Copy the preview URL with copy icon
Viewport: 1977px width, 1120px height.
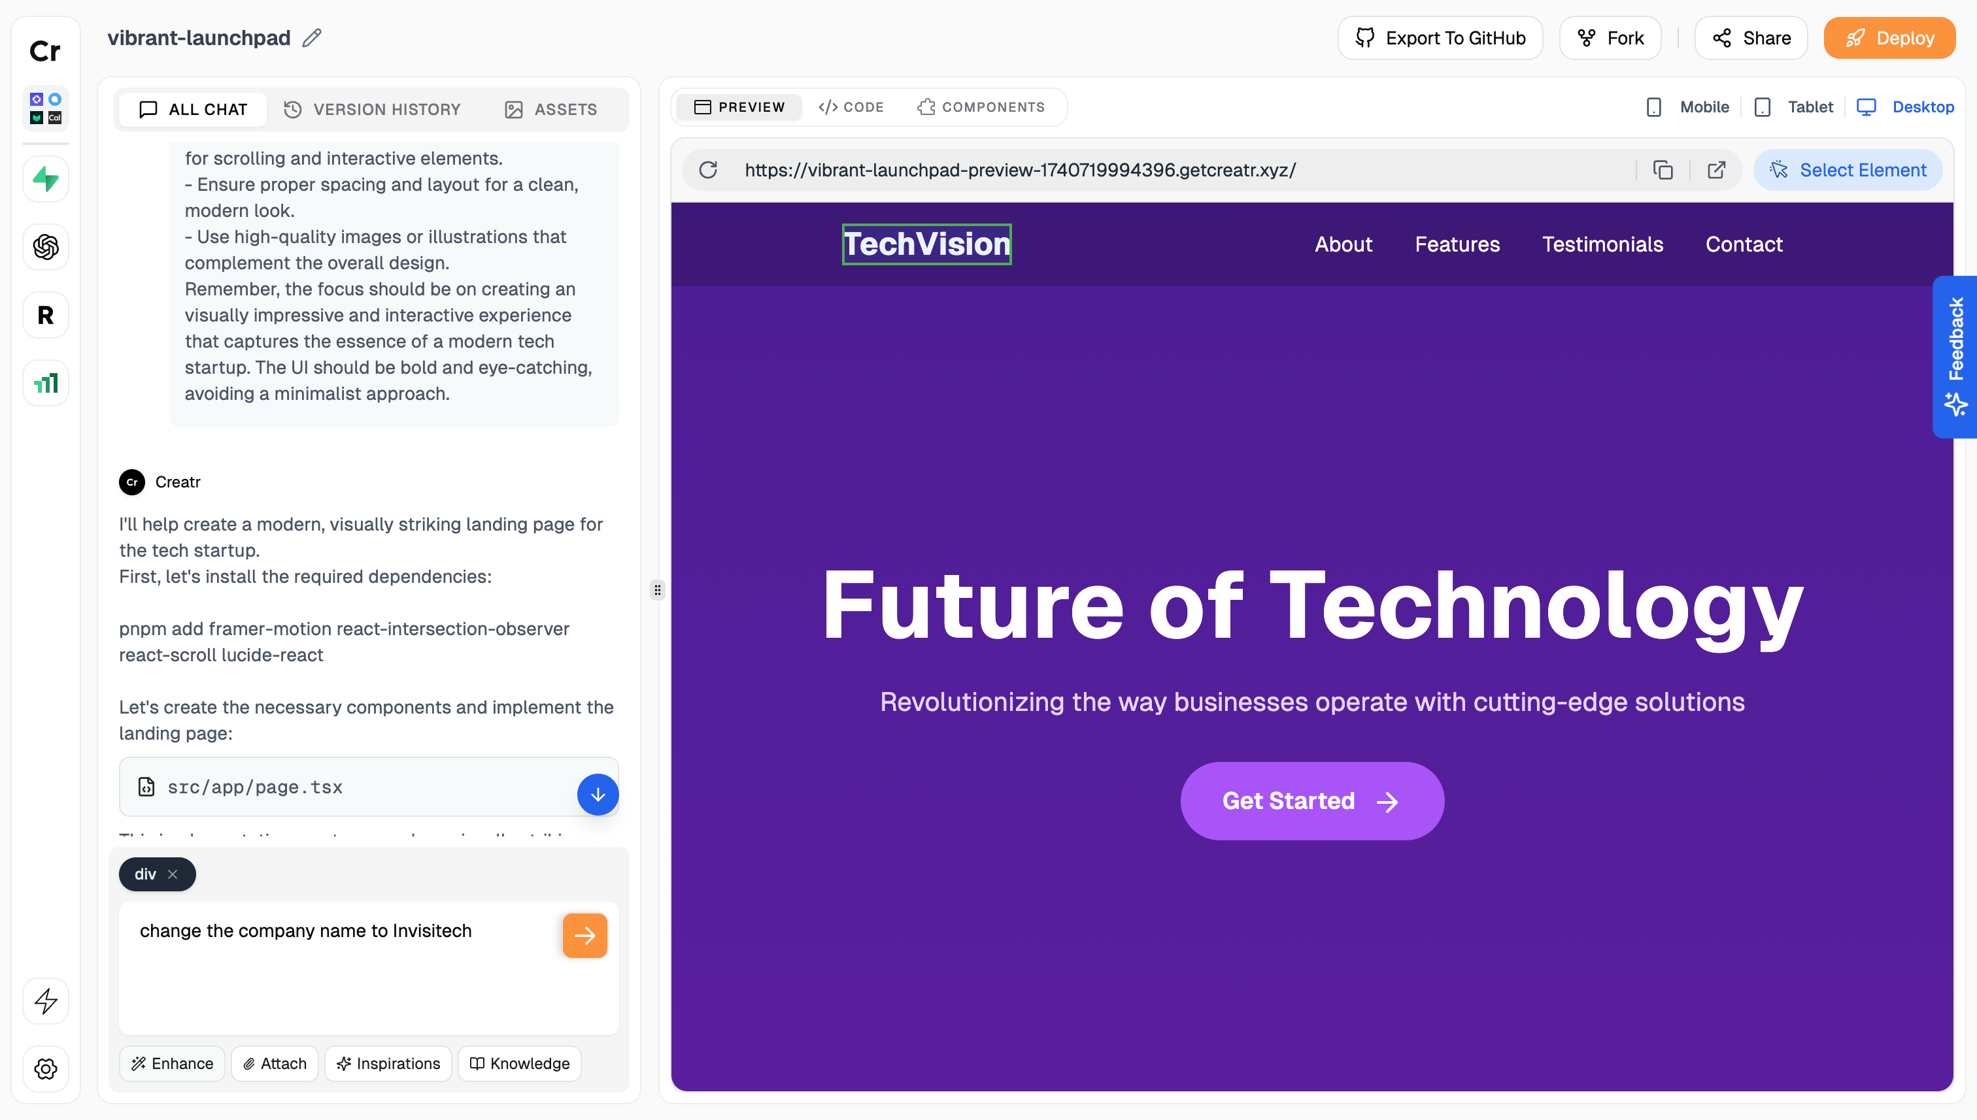1663,170
